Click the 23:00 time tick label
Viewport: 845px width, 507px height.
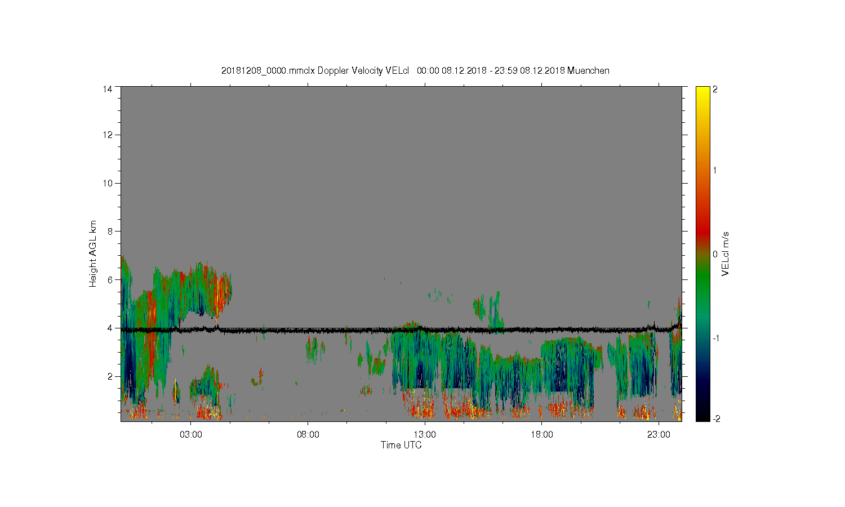(659, 435)
